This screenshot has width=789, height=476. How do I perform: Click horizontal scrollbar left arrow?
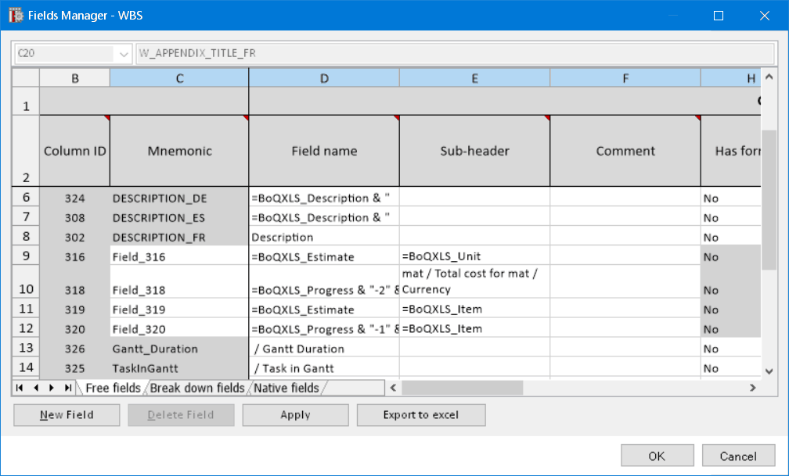(394, 388)
